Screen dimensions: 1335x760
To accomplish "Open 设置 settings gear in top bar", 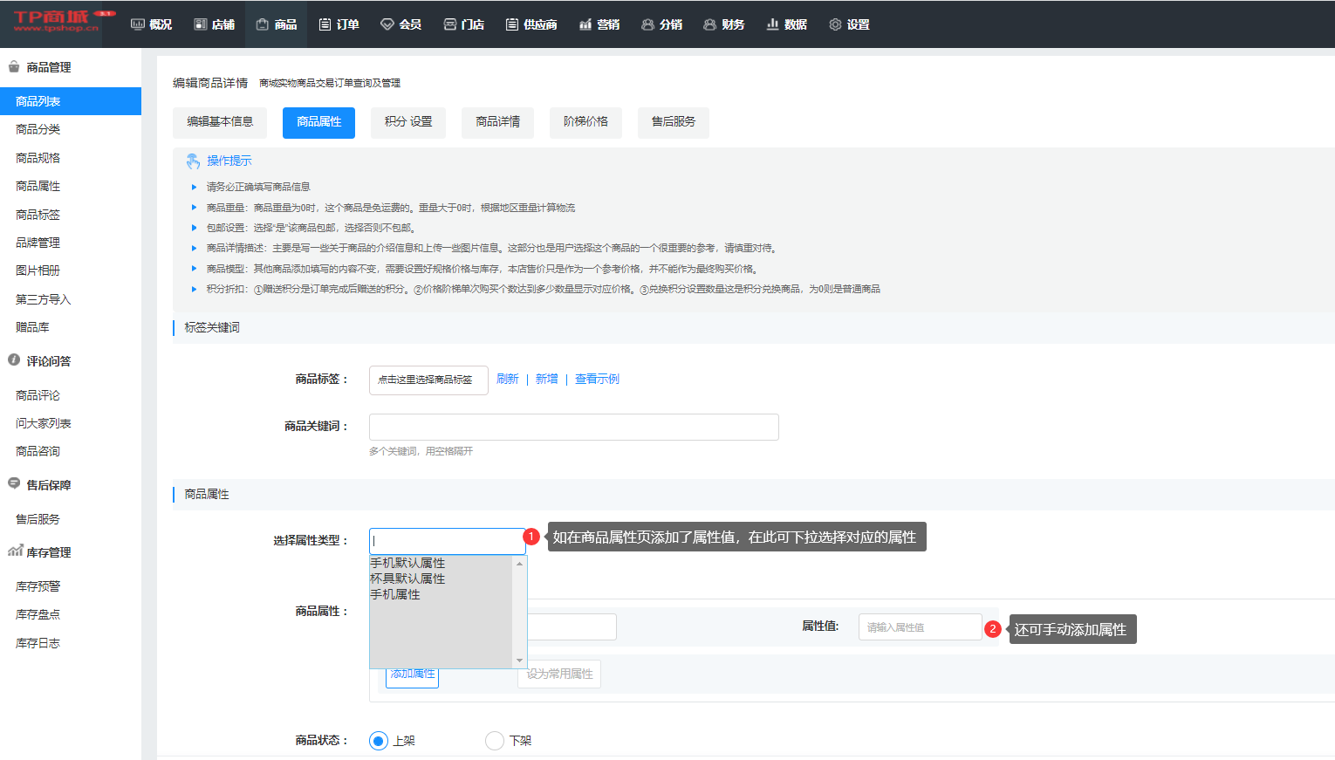I will [x=835, y=24].
